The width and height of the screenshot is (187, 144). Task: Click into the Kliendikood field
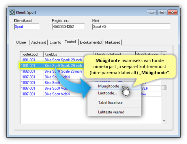click(x=27, y=27)
